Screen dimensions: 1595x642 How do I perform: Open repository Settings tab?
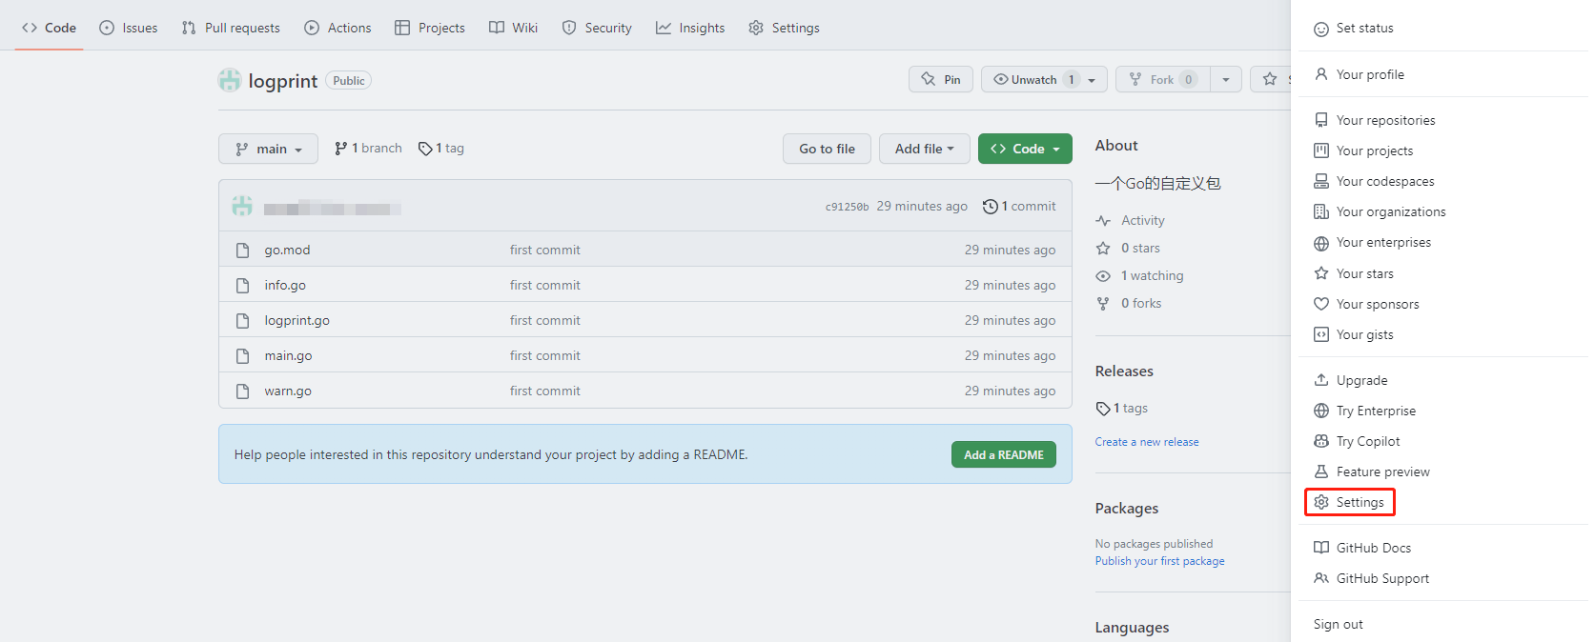click(x=784, y=28)
